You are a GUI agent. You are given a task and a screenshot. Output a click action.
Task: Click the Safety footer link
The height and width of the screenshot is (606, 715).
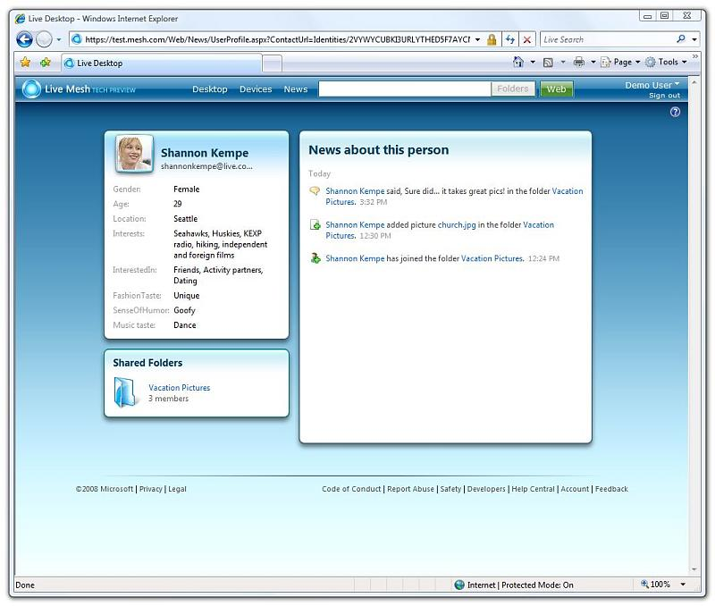pyautogui.click(x=450, y=489)
